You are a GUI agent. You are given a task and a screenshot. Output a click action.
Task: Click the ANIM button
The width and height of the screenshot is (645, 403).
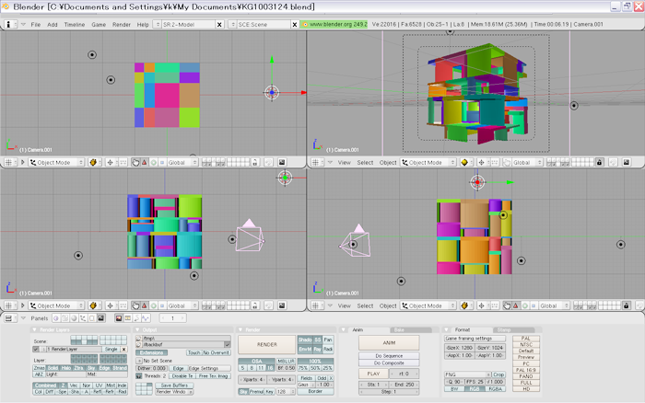pyautogui.click(x=389, y=342)
